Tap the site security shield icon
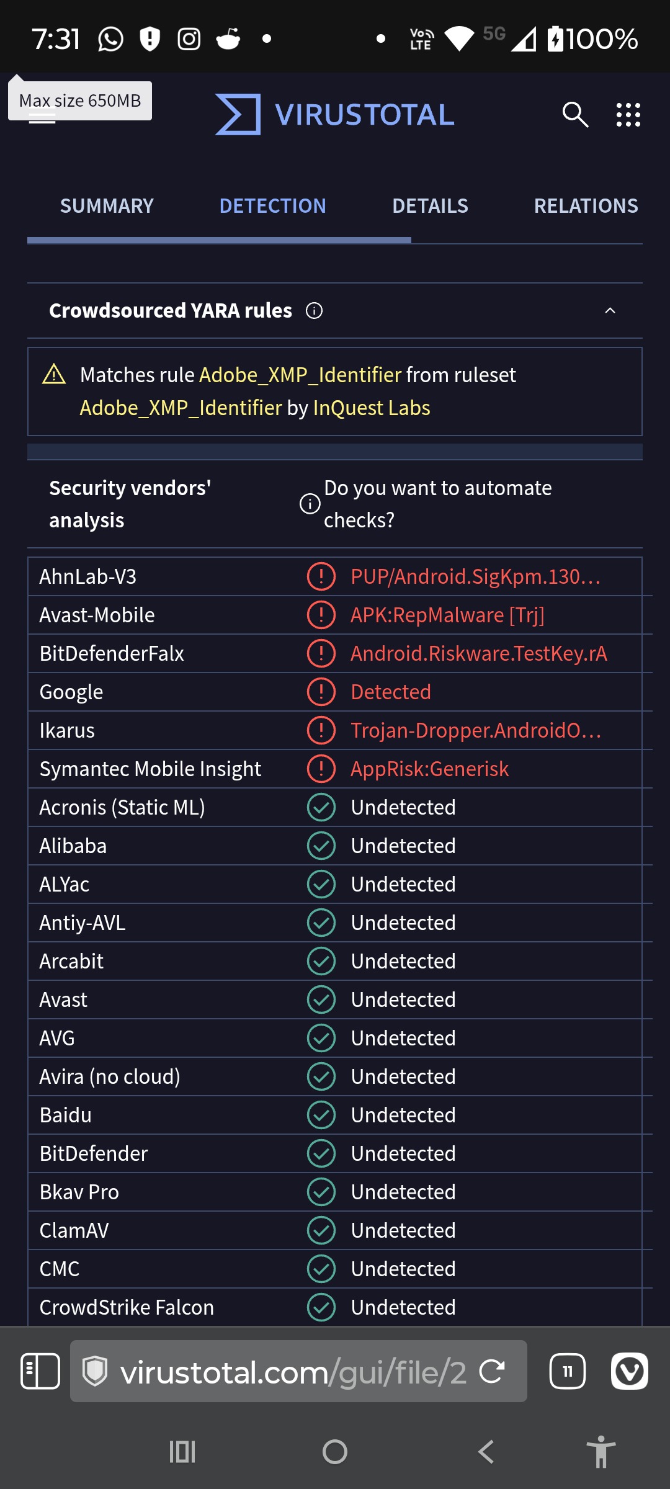The image size is (670, 1489). coord(96,1371)
